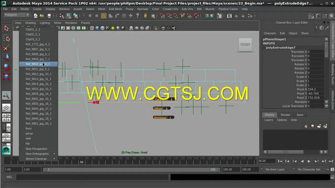Toggle the Channel Box sidebar icon
Image resolution: width=335 pixels, height=188 pixels.
click(331, 16)
